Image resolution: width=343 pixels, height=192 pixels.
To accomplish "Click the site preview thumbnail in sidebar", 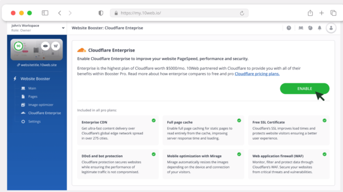I will (x=37, y=50).
